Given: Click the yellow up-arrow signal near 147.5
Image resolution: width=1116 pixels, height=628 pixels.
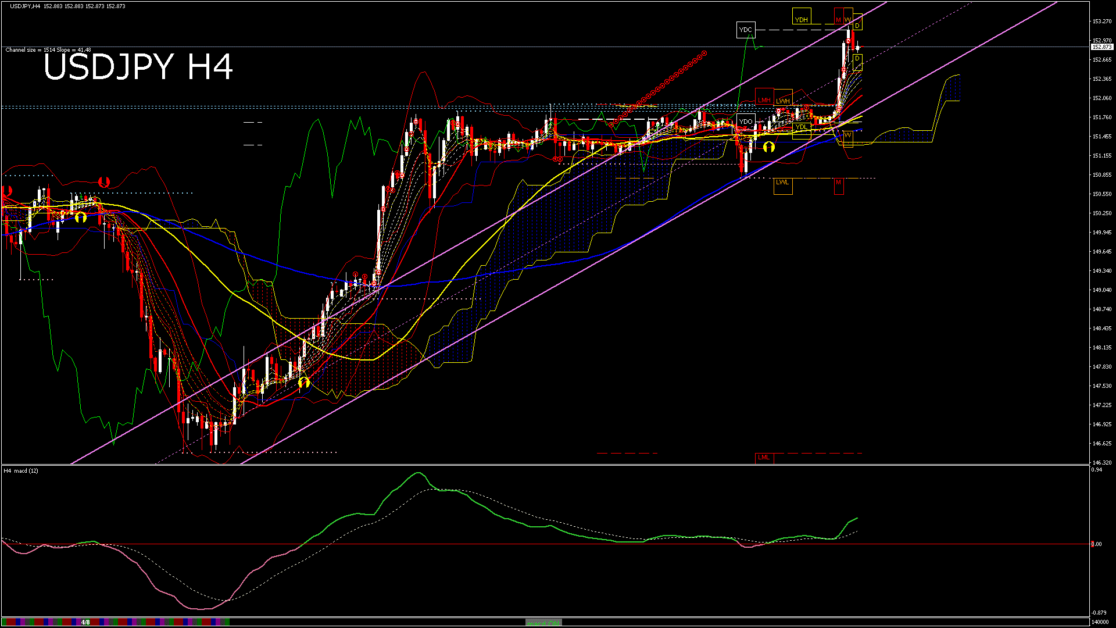Looking at the screenshot, I should (x=303, y=382).
